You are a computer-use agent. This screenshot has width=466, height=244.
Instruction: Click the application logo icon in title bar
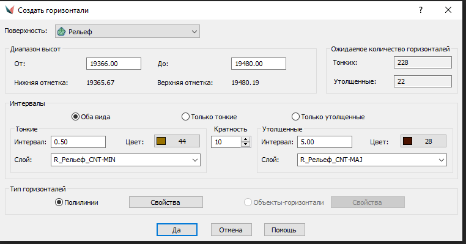click(10, 10)
